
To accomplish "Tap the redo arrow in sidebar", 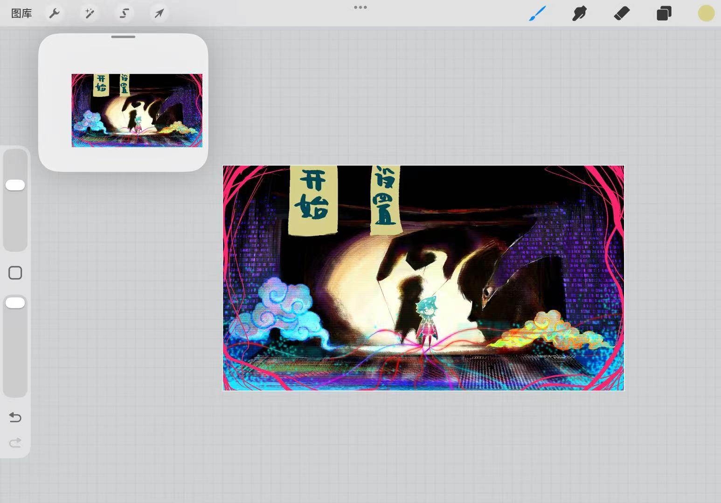I will click(15, 442).
